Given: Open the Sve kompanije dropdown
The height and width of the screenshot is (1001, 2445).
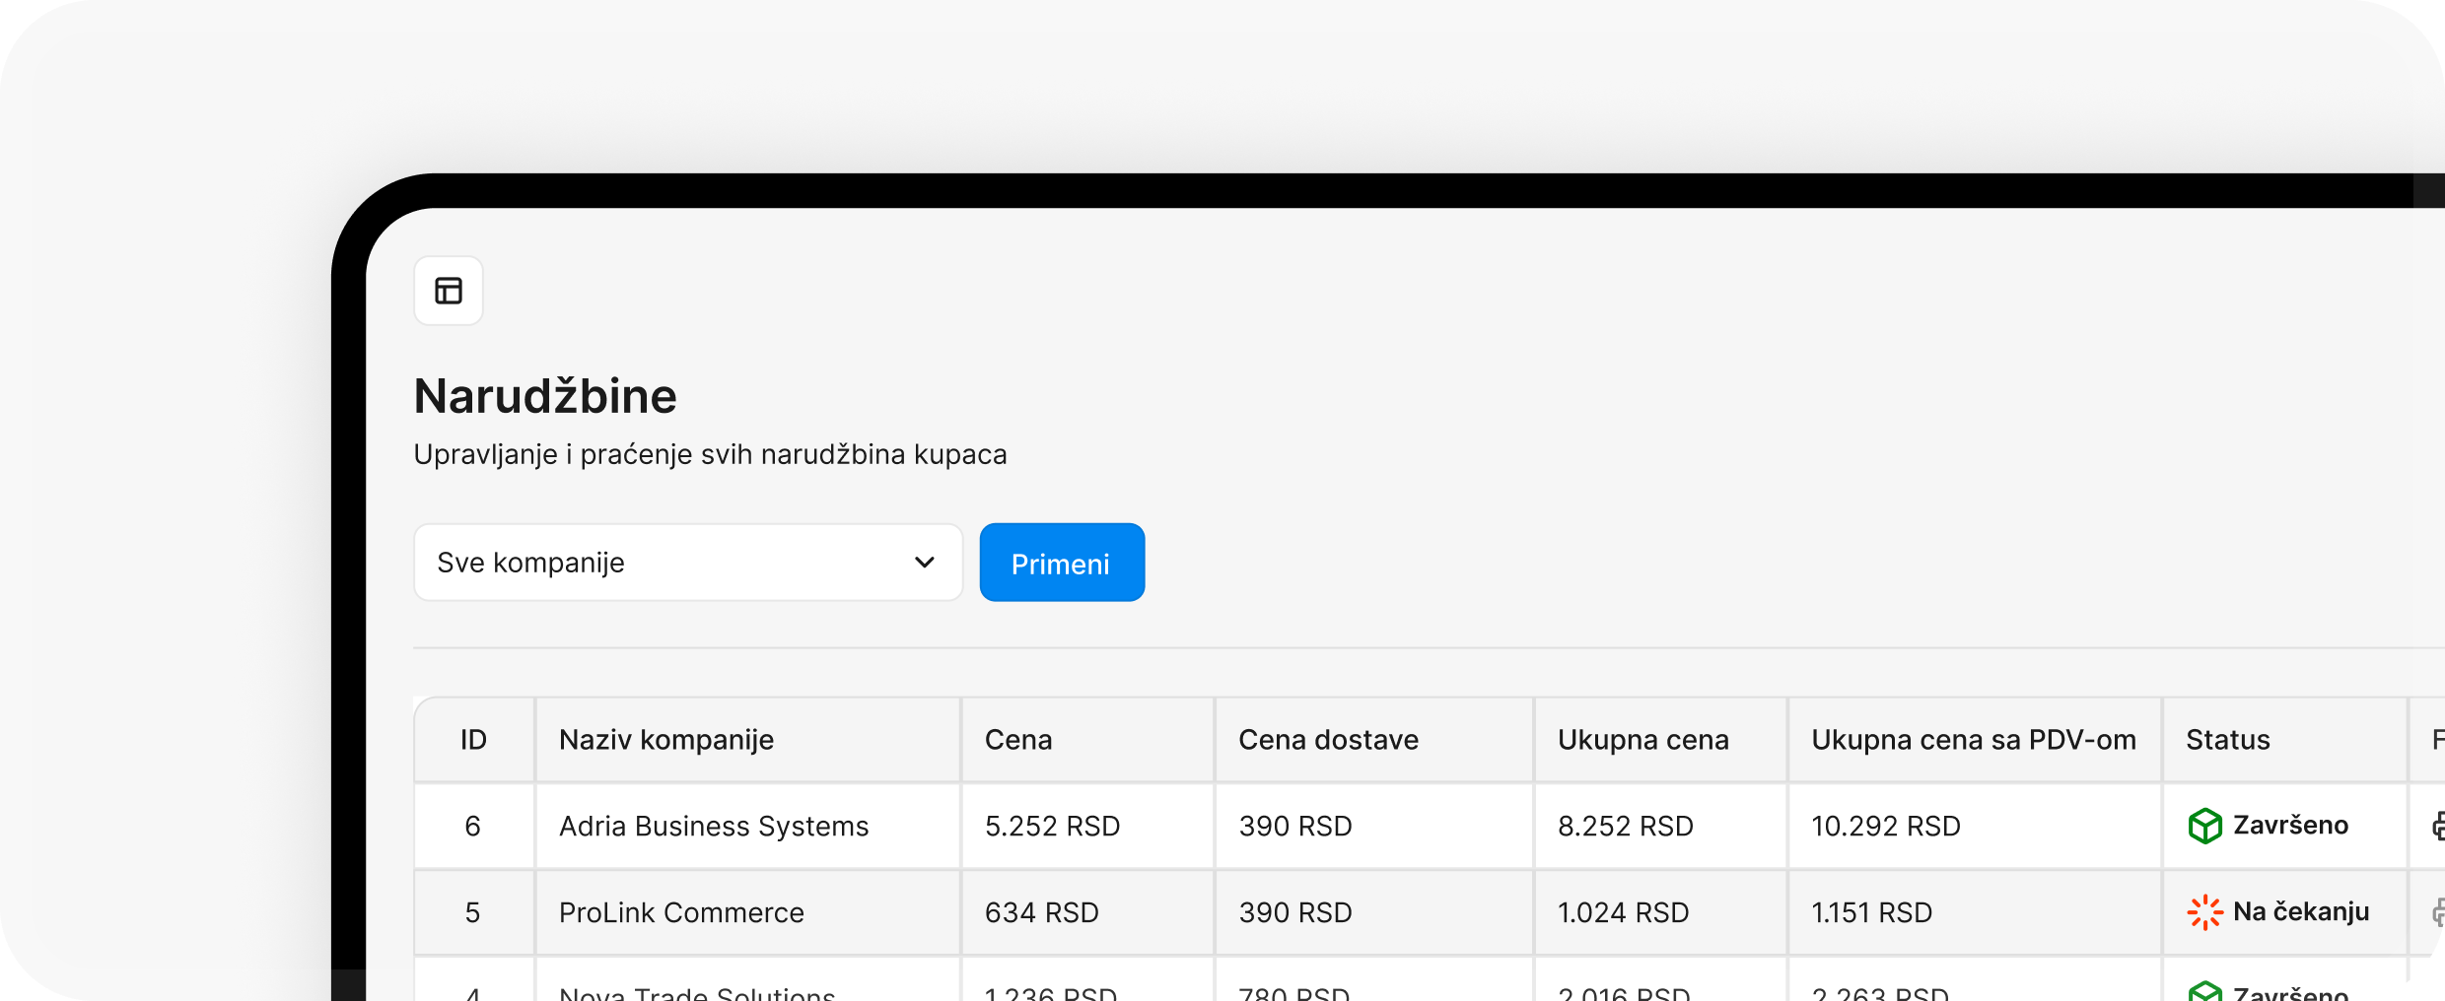Looking at the screenshot, I should pyautogui.click(x=688, y=563).
